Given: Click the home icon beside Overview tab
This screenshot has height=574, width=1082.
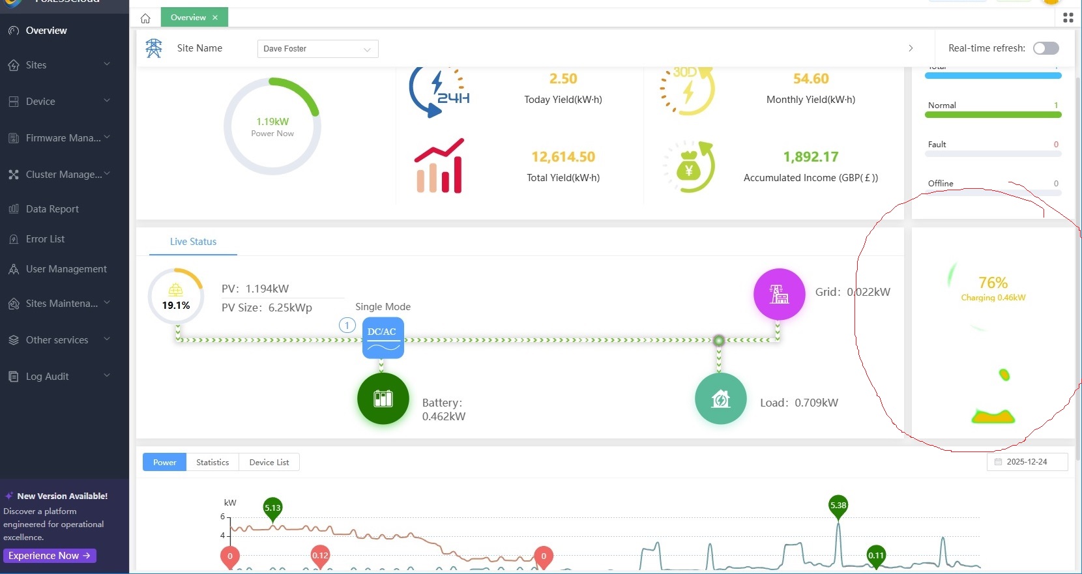Looking at the screenshot, I should click(145, 18).
